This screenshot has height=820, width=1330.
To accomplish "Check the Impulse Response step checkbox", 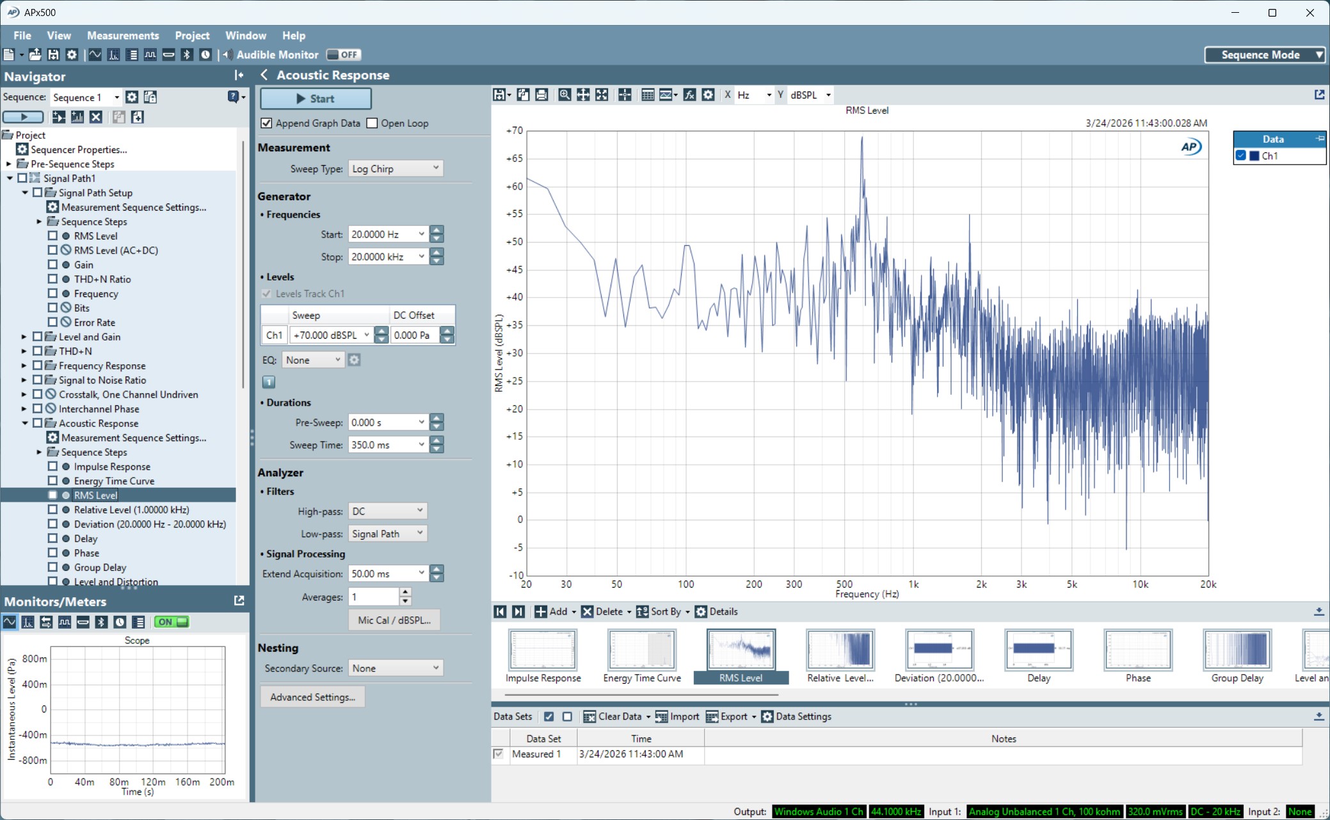I will pos(52,467).
